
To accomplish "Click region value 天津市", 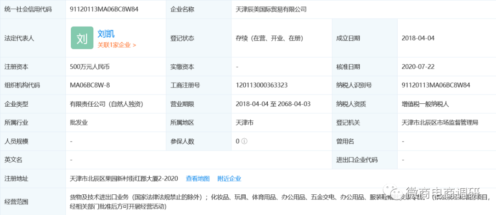I will [x=244, y=123].
